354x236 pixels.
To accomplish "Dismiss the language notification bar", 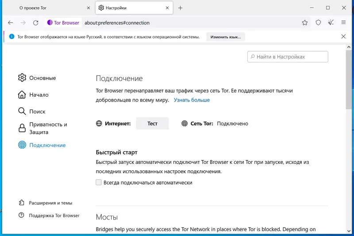I will 344,37.
